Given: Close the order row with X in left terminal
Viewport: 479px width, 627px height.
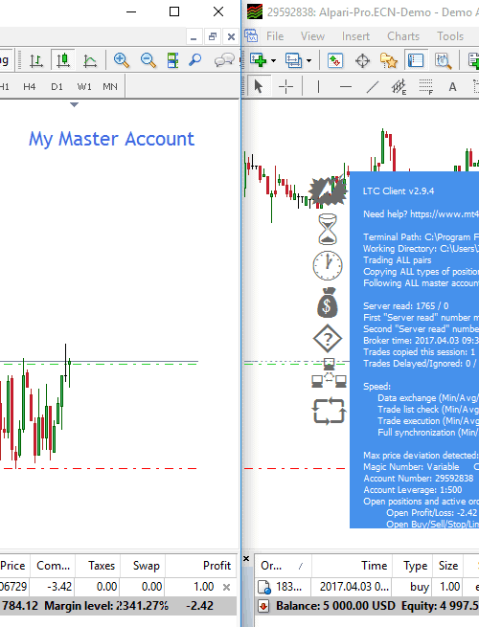Looking at the screenshot, I should tap(226, 587).
